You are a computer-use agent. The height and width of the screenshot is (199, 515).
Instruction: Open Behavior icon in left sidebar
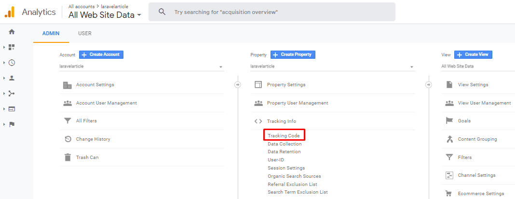tap(12, 109)
